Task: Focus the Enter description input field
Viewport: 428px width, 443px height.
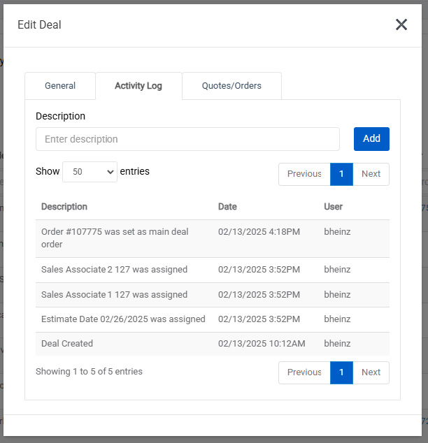Action: [187, 139]
